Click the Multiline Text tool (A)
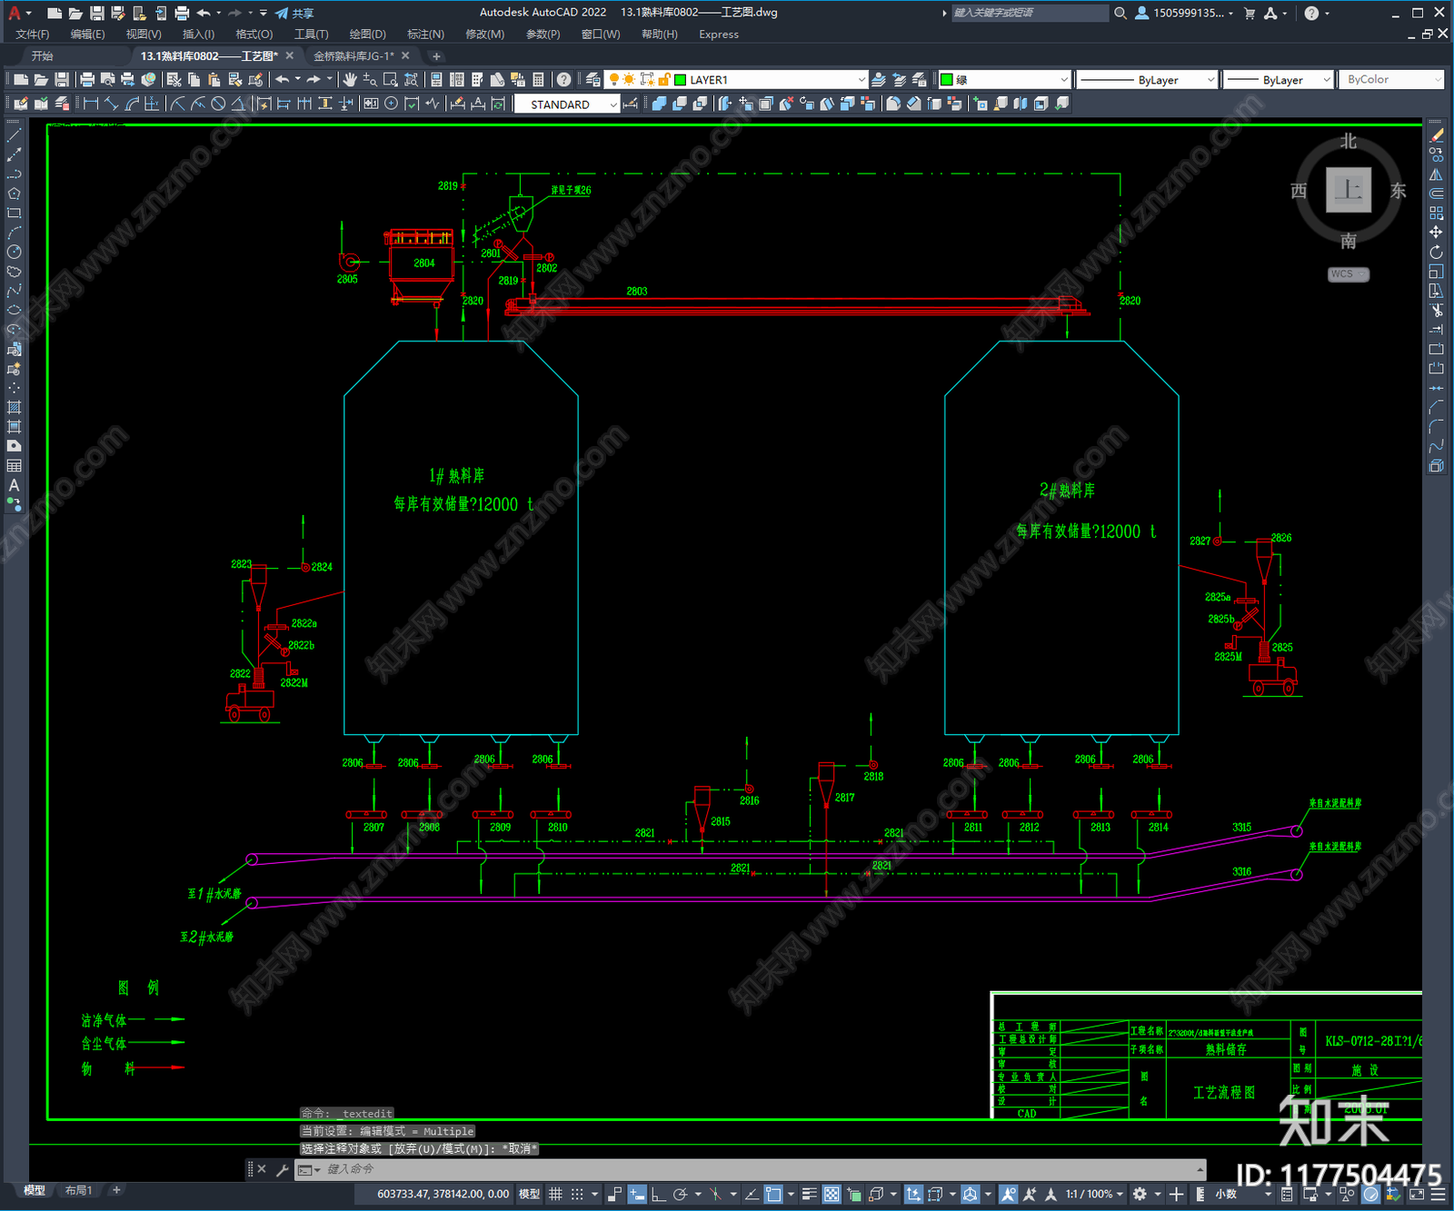This screenshot has height=1211, width=1454. tap(14, 485)
